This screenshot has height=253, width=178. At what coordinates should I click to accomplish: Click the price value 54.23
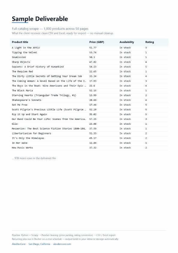[93, 67]
